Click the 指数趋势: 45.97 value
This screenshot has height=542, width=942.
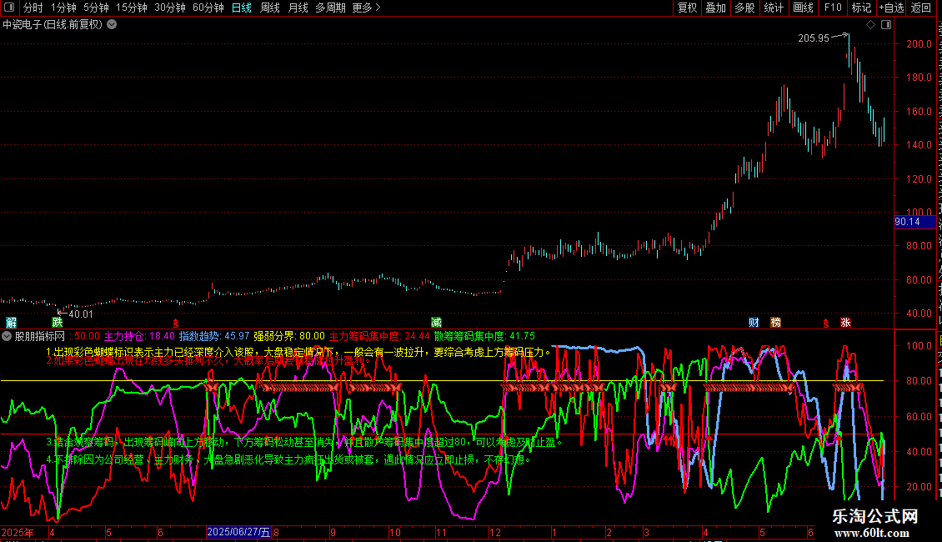click(214, 337)
